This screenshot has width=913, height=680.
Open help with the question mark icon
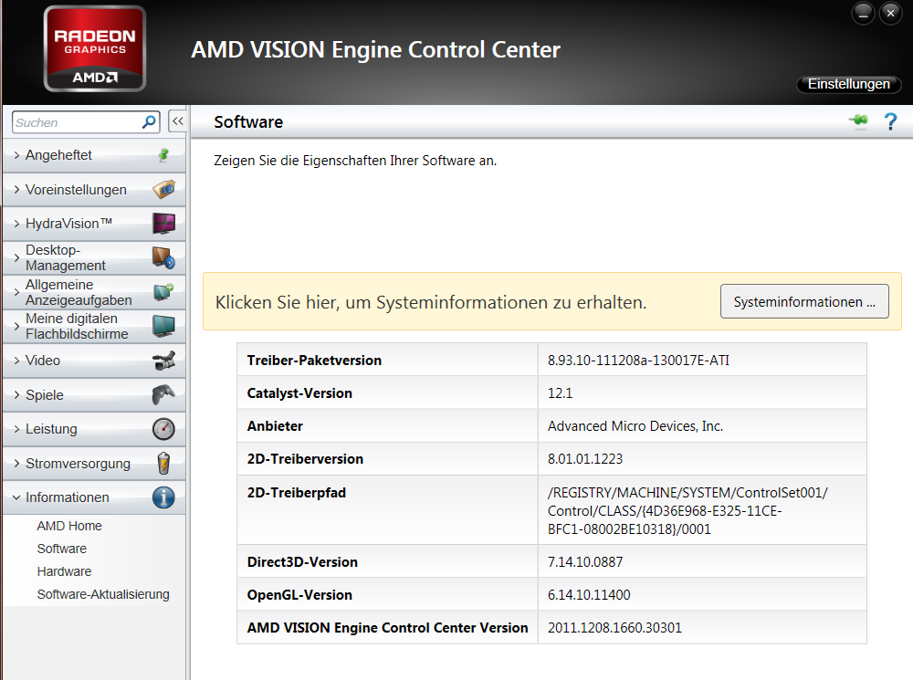(891, 122)
